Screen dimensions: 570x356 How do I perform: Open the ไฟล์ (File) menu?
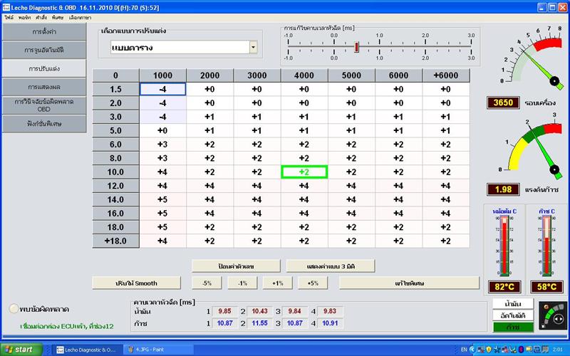tap(9, 17)
